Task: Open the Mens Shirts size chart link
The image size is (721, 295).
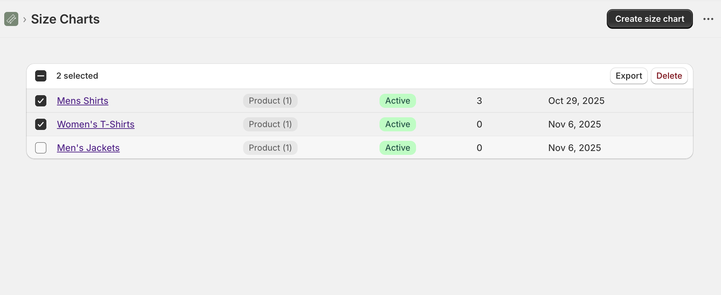Action: [x=83, y=101]
